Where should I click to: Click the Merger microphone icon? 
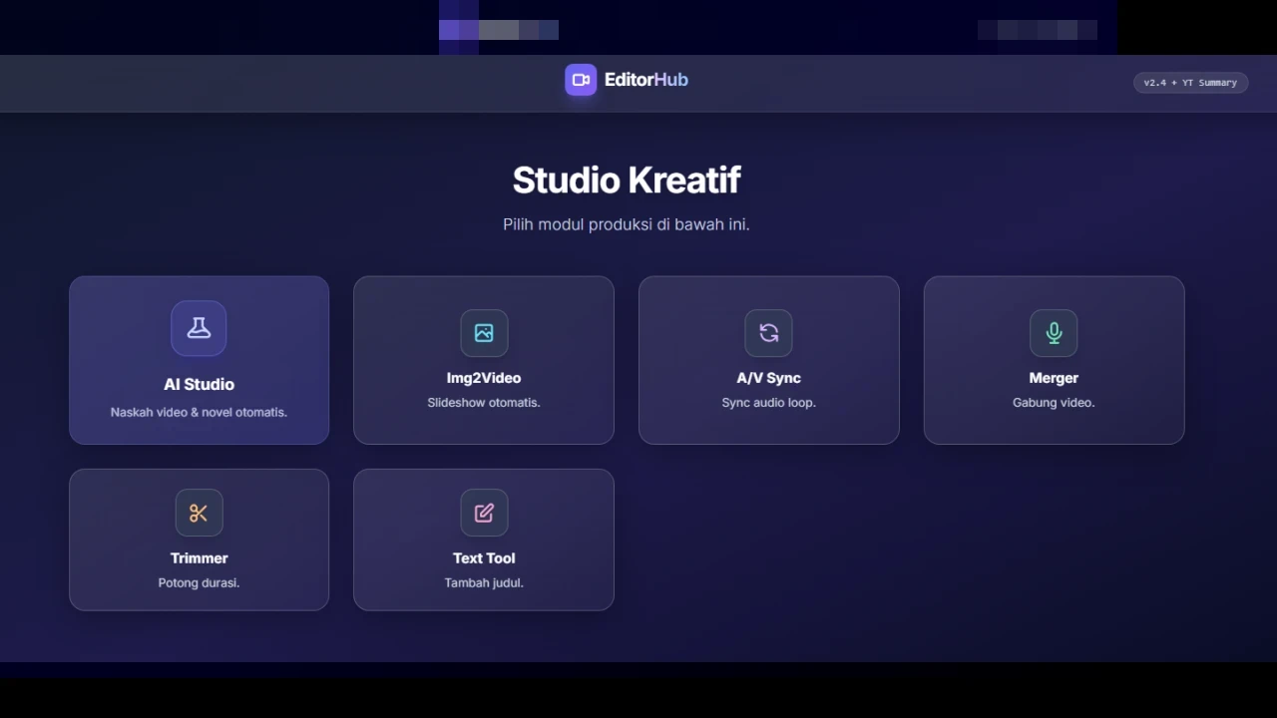pos(1054,333)
